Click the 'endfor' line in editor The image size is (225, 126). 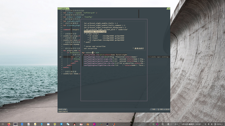tap(66, 68)
